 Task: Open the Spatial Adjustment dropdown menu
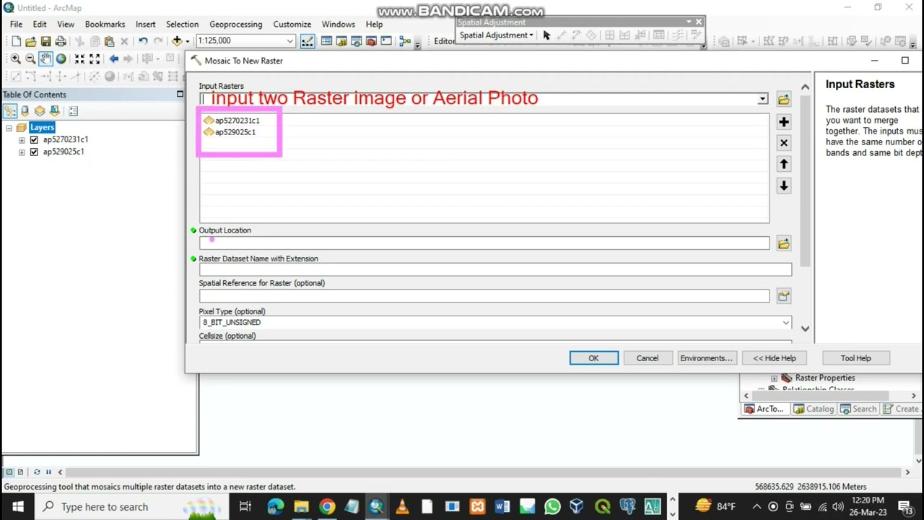[497, 35]
